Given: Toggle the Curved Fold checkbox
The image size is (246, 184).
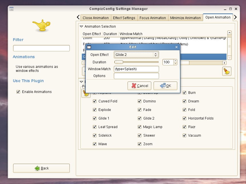Looking at the screenshot, I should (95, 101).
